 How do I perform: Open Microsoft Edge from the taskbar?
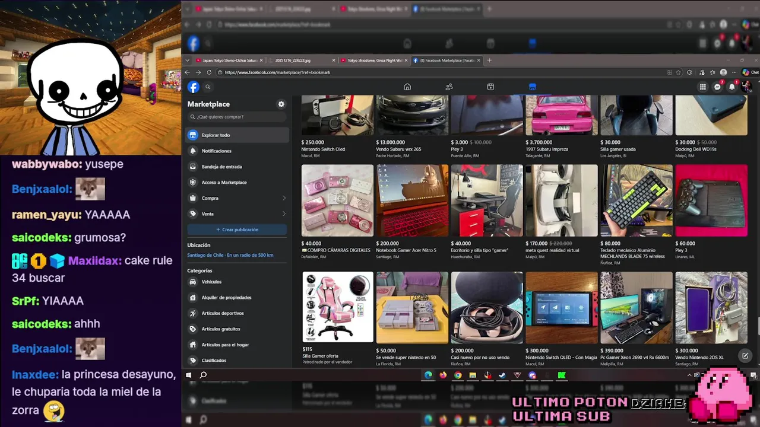pos(428,375)
